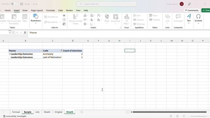Select column D header
The image size is (210, 118).
coord(73,41)
